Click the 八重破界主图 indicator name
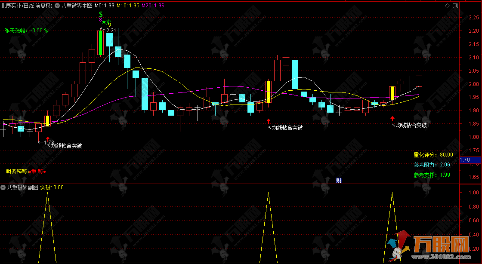Viewport: 482px width, 264px height. [x=76, y=6]
